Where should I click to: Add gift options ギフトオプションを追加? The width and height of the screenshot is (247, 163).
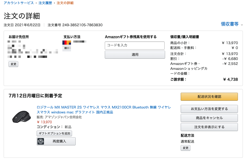pyautogui.click(x=54, y=133)
